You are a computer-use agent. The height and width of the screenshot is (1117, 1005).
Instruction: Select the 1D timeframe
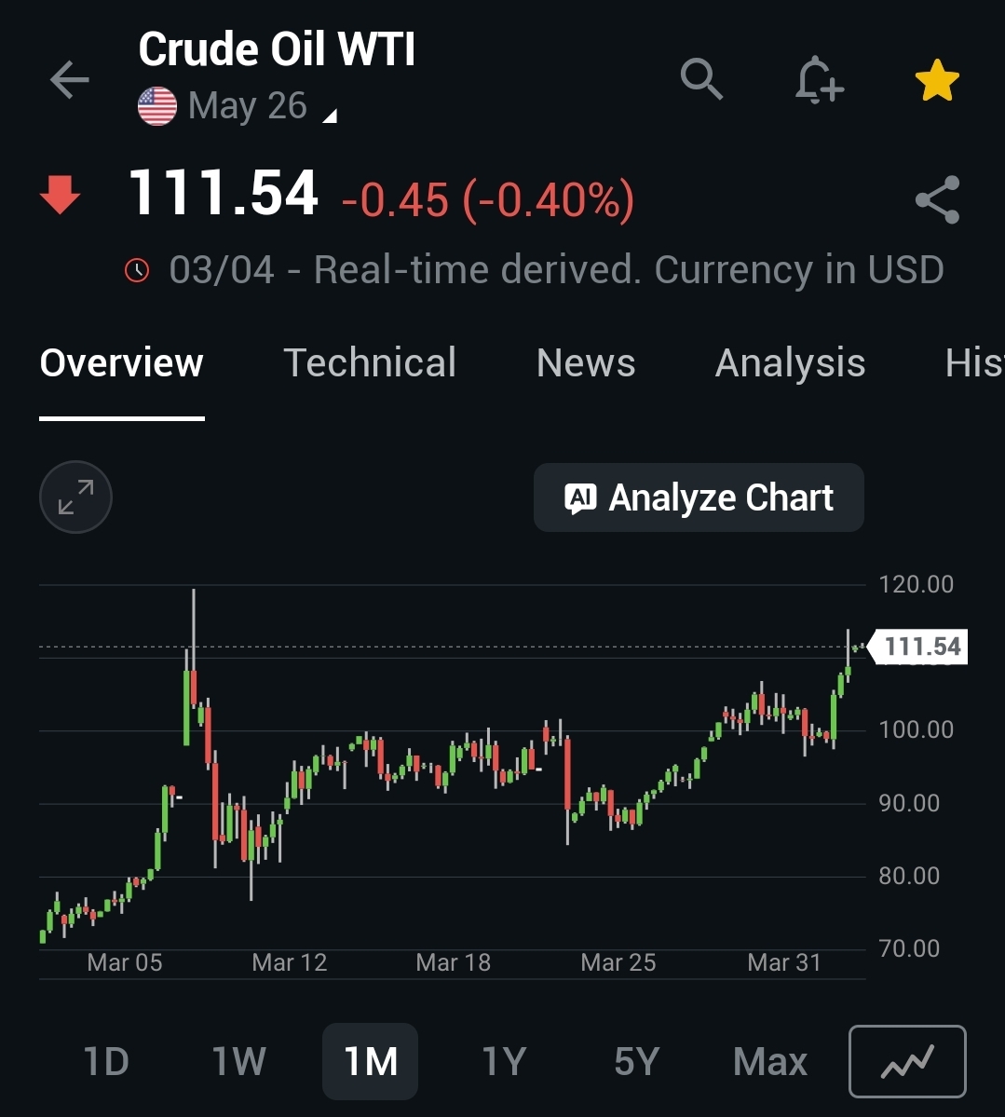point(106,1061)
